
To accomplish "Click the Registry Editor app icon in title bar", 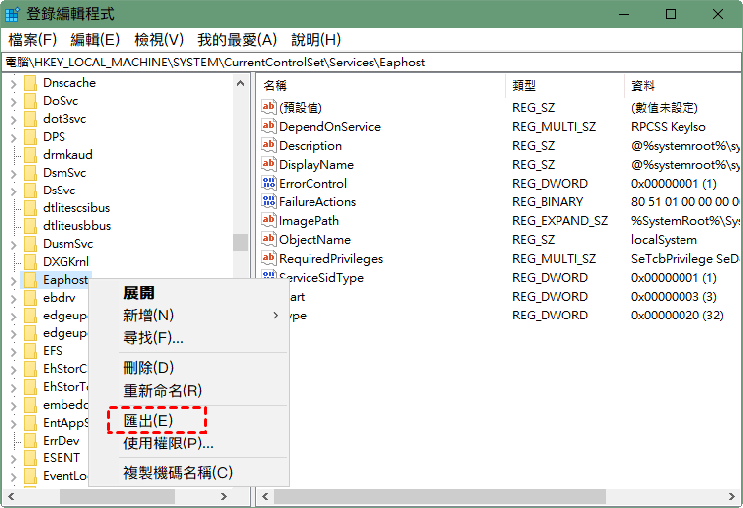I will tap(12, 14).
